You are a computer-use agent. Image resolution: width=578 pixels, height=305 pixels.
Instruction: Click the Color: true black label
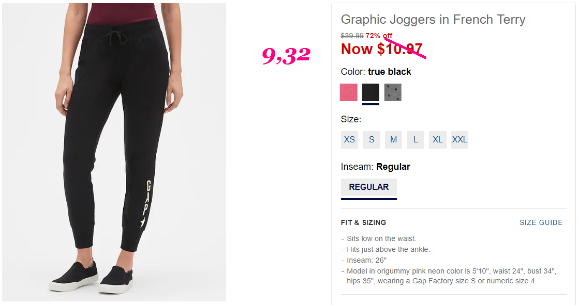[x=376, y=72]
